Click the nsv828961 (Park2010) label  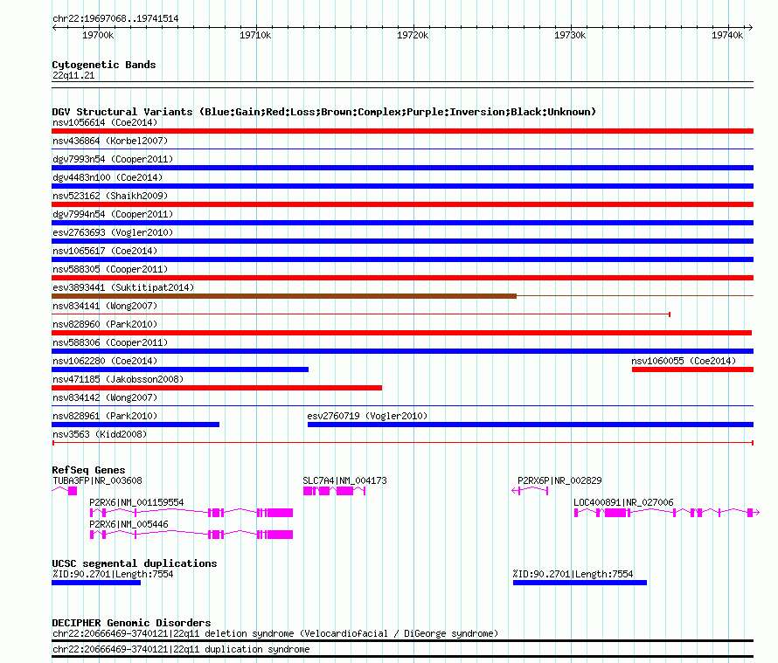tap(105, 416)
